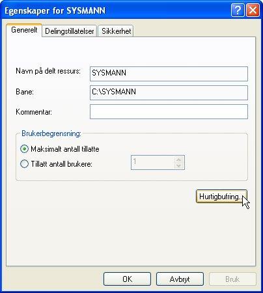263x293 pixels.
Task: Switch to the Delingstillatelser tab
Action: pyautogui.click(x=70, y=31)
